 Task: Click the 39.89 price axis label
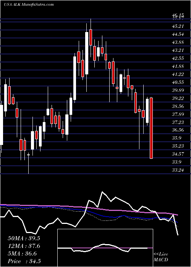tap(178, 90)
